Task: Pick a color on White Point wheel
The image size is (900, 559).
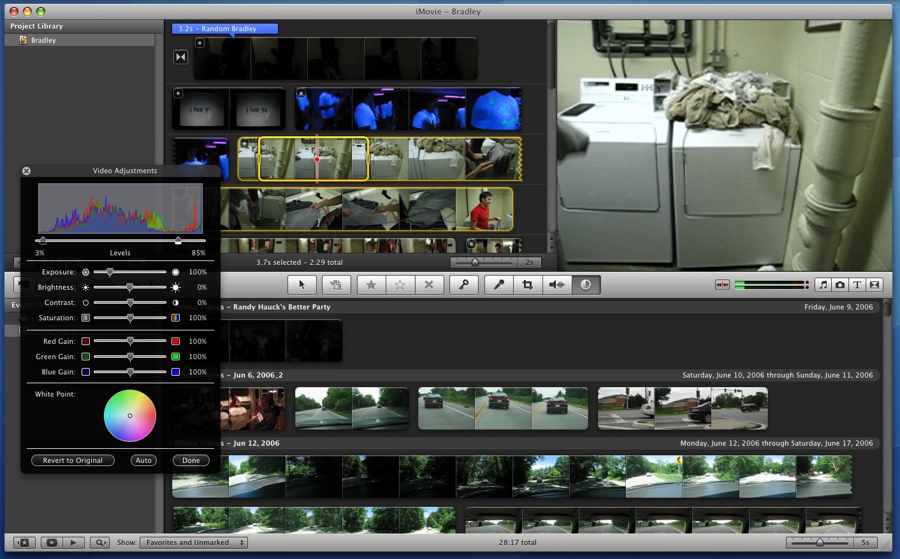Action: point(130,416)
